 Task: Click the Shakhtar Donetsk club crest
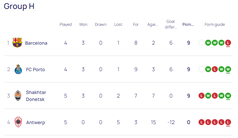click(18, 96)
